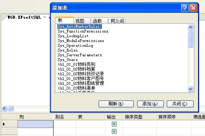Screen dimensions: 205x136
Task: Choose Sys_Roles from the list
Action: click(67, 50)
